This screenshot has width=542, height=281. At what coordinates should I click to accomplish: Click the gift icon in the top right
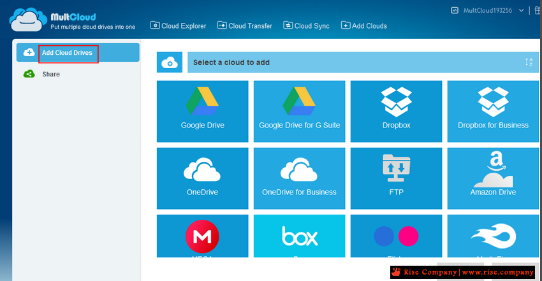point(538,10)
